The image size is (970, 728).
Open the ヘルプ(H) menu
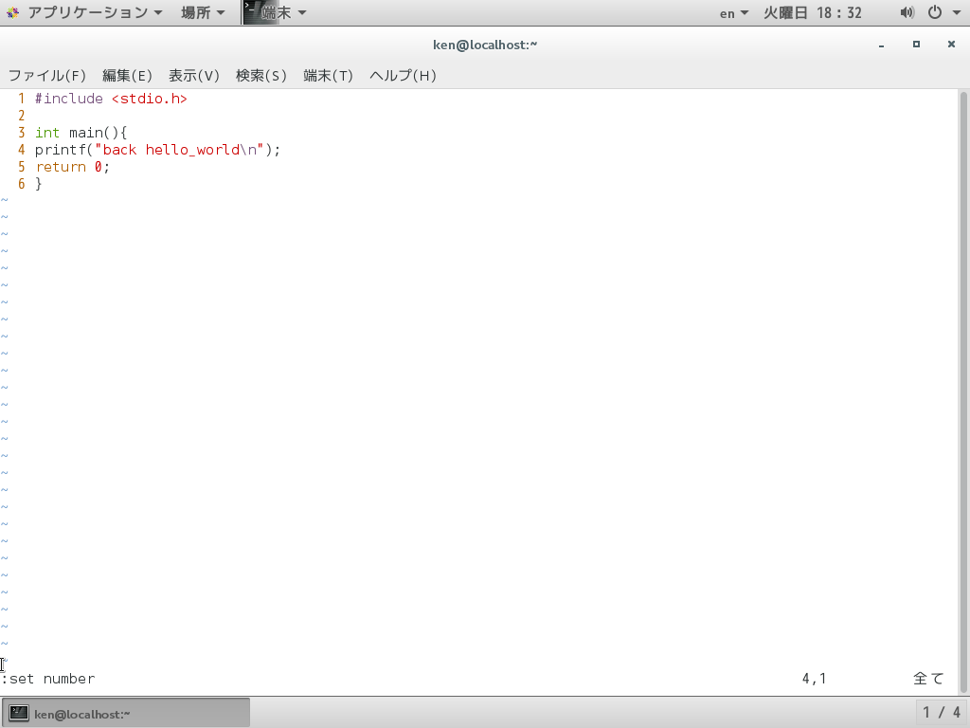402,75
